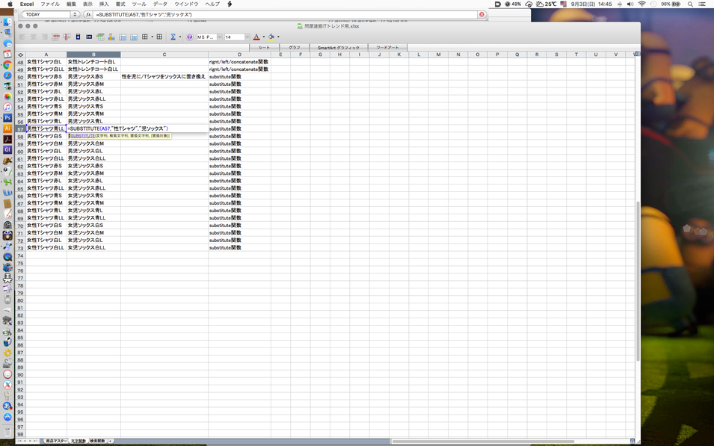Screen dimensions: 714x446
Task: Open the データ menu
Action: pyautogui.click(x=160, y=4)
